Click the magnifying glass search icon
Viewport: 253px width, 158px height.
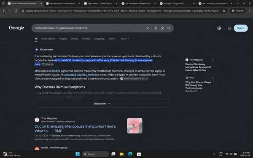pyautogui.click(x=169, y=28)
